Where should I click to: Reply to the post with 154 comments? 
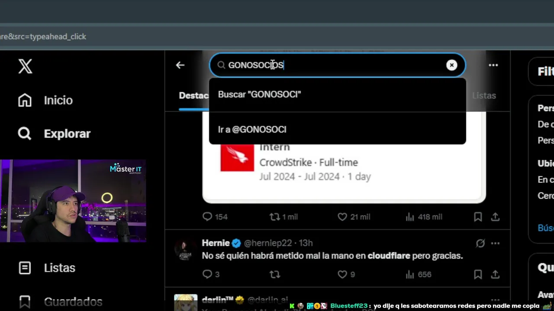point(215,217)
